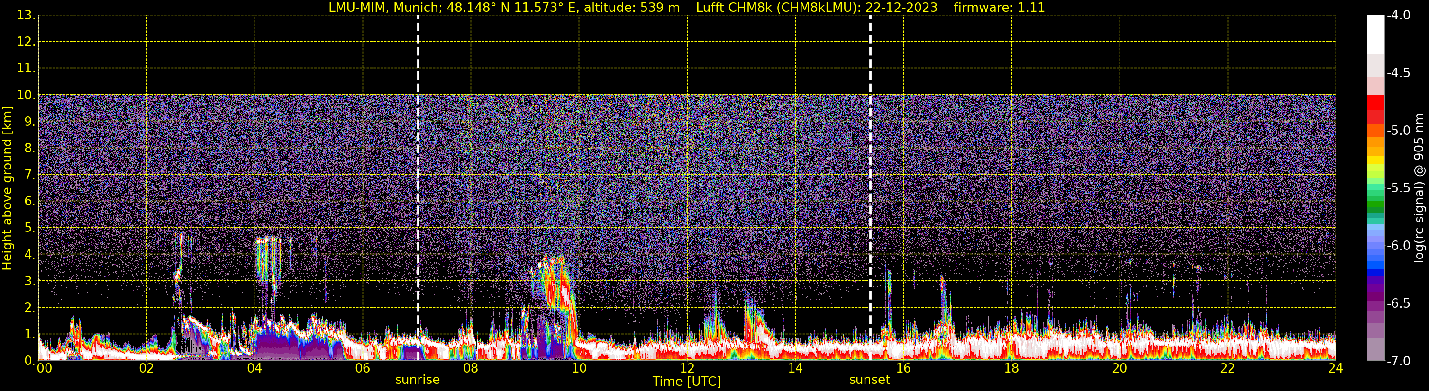Click the colorbar tick label -5.5

(x=1399, y=188)
